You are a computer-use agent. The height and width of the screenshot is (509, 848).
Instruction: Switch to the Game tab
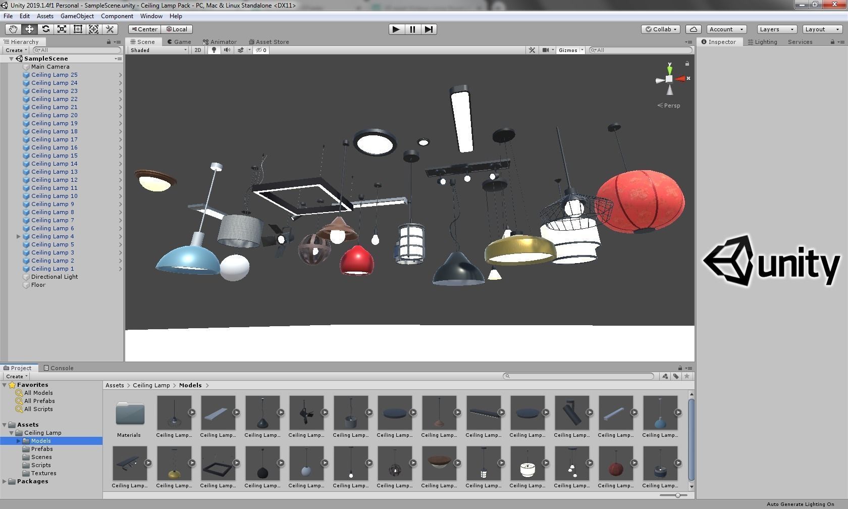point(180,42)
